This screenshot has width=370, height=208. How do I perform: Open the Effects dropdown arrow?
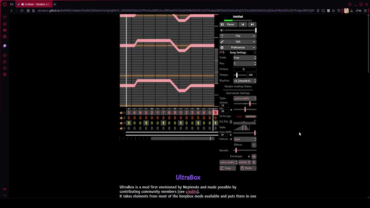pos(254,145)
